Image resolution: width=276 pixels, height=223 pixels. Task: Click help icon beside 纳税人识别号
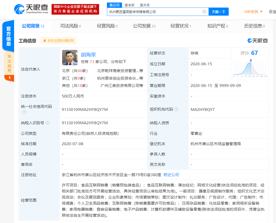point(48,123)
